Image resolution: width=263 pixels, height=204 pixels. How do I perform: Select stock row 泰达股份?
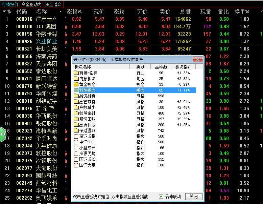46,71
